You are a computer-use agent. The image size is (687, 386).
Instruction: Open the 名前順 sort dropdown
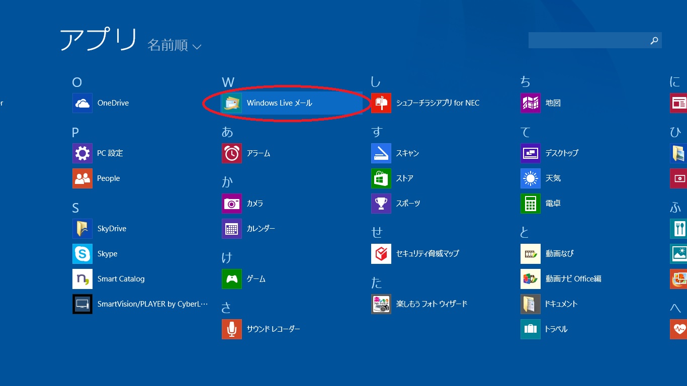coord(174,45)
